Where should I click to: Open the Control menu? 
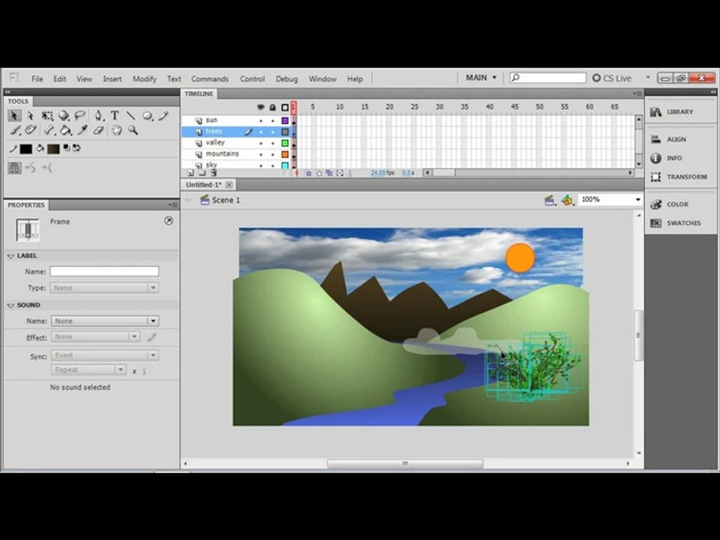point(253,79)
